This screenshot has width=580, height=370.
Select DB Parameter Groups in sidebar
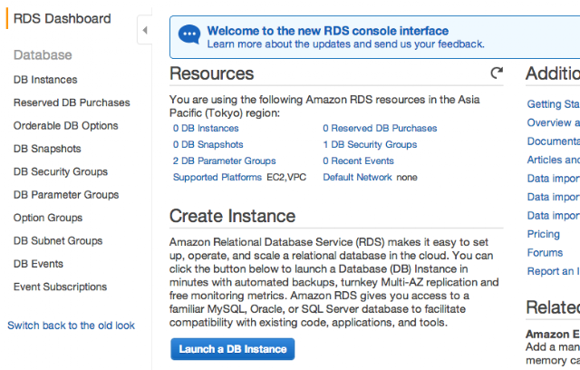pos(66,195)
